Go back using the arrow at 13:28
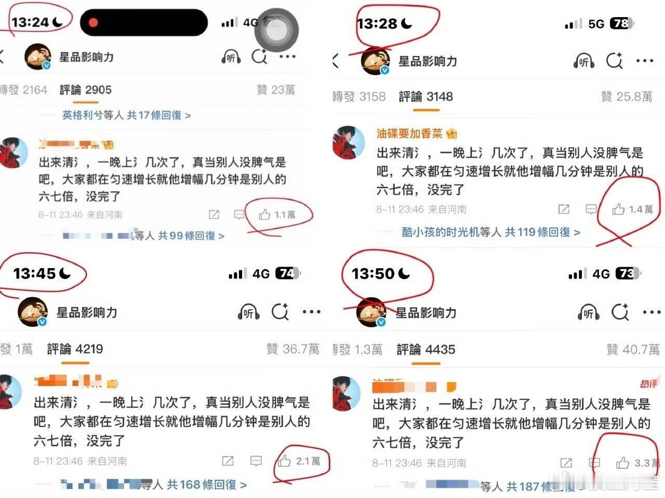The image size is (665, 498). tap(336, 61)
